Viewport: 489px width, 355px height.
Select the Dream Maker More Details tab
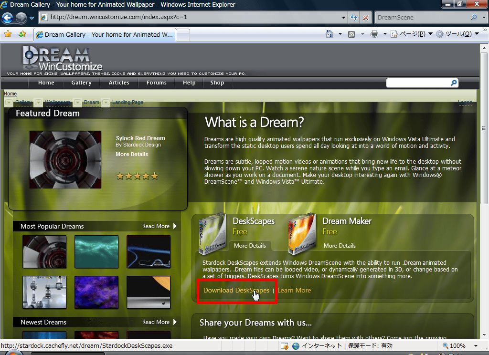(x=340, y=246)
